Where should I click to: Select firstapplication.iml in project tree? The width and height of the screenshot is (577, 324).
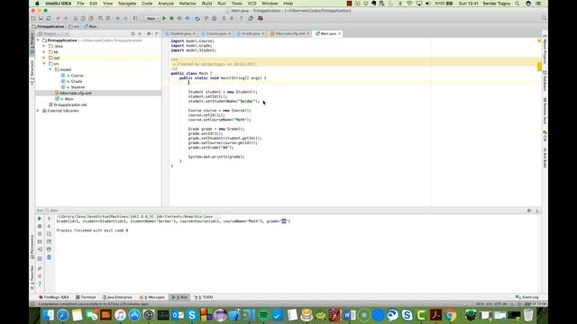click(70, 104)
